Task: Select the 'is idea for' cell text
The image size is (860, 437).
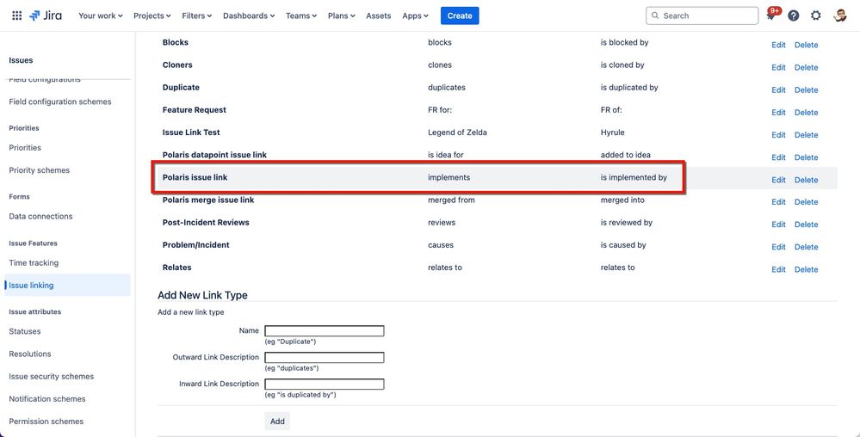Action: tap(445, 155)
